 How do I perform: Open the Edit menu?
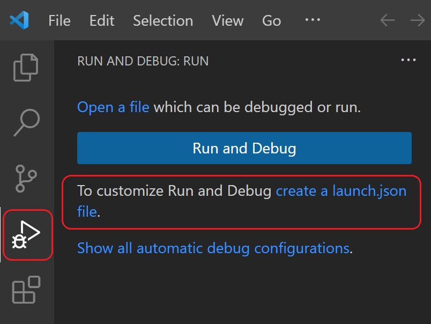click(x=101, y=21)
